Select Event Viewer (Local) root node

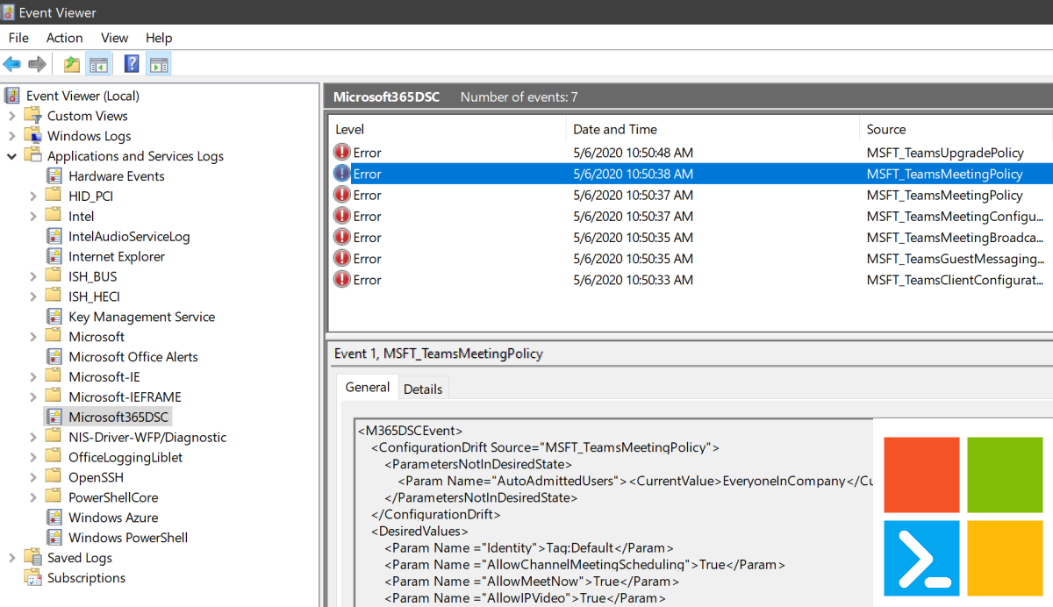(82, 96)
